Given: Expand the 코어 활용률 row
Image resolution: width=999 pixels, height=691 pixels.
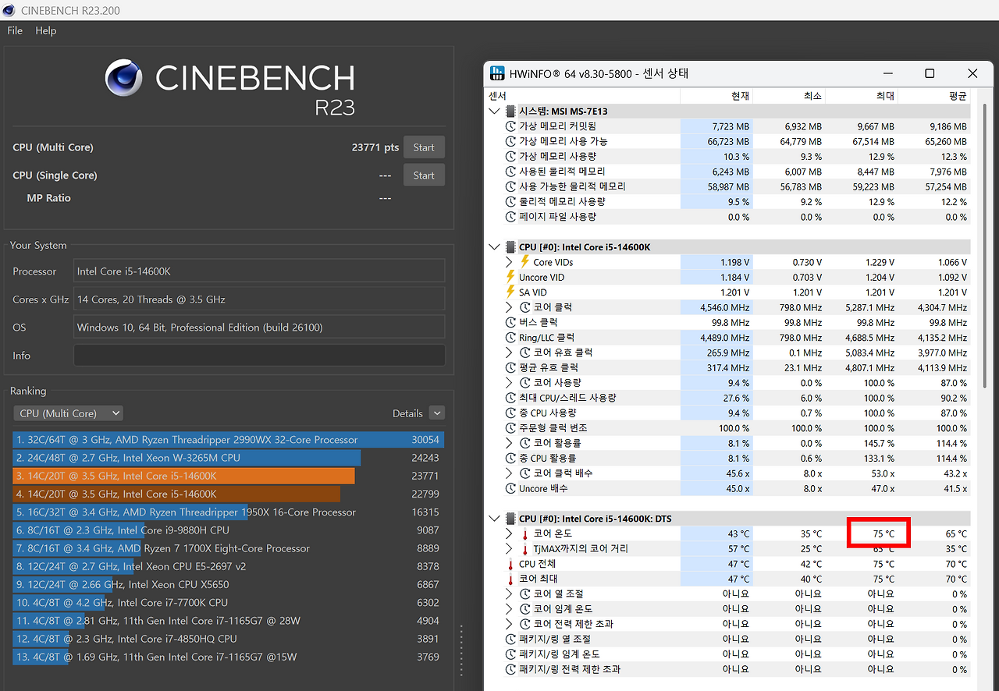Looking at the screenshot, I should coord(510,443).
